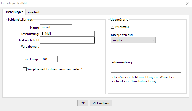Confirm the dialog with OK

[x=83, y=103]
